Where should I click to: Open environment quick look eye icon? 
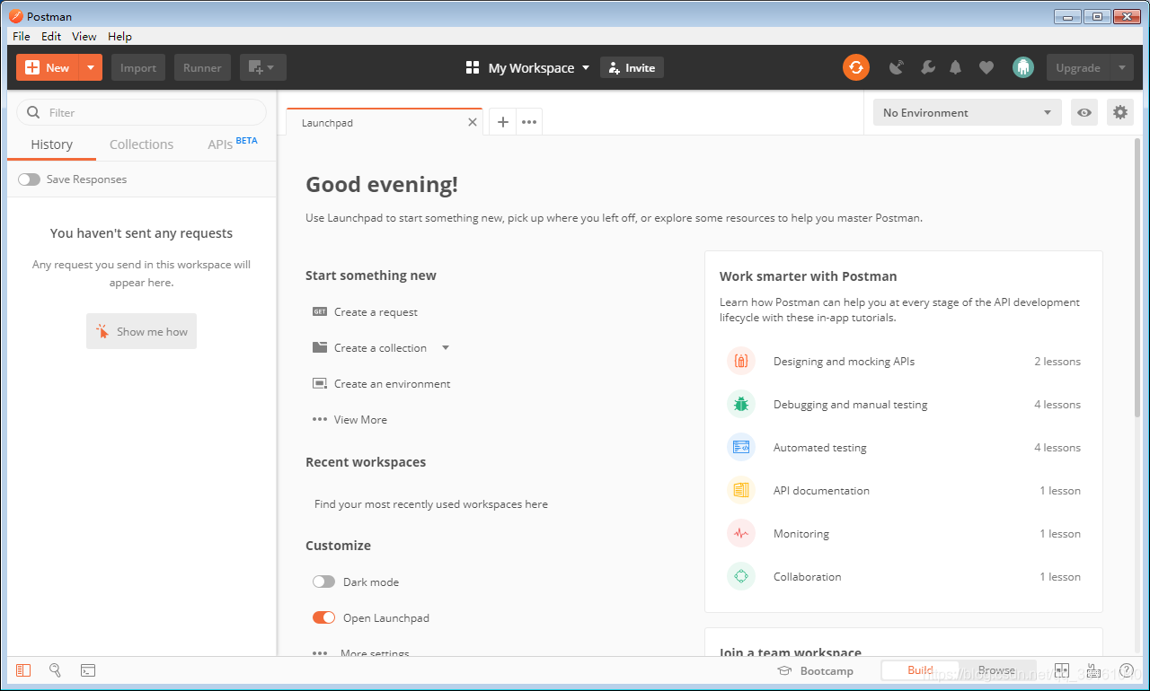(1084, 112)
